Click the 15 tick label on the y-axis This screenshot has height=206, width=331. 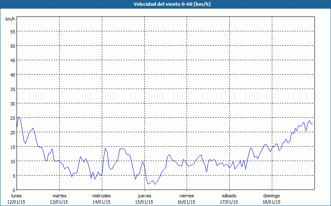pos(12,147)
